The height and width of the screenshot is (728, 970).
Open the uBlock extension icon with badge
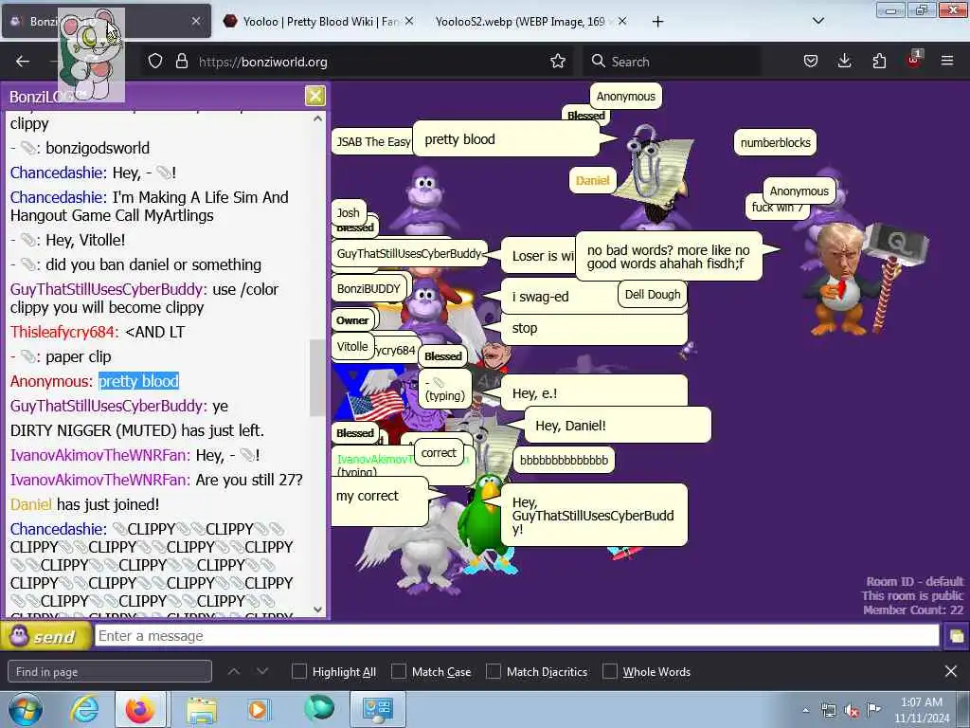pos(914,60)
